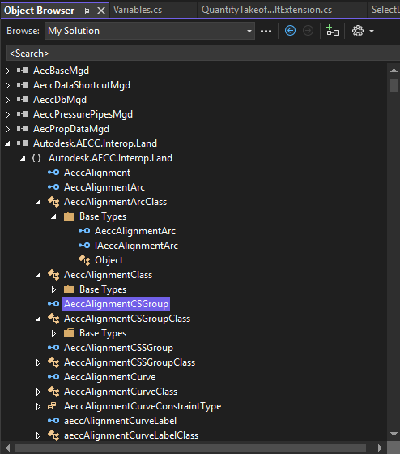Click the interface icon beside AeccAlignmentCSGroup
The image size is (400, 454).
53,304
